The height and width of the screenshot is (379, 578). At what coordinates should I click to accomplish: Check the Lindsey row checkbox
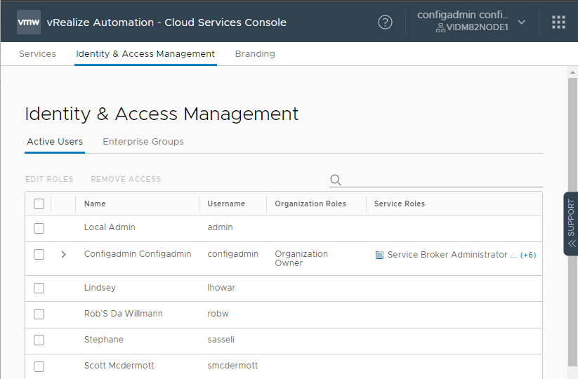click(x=39, y=288)
